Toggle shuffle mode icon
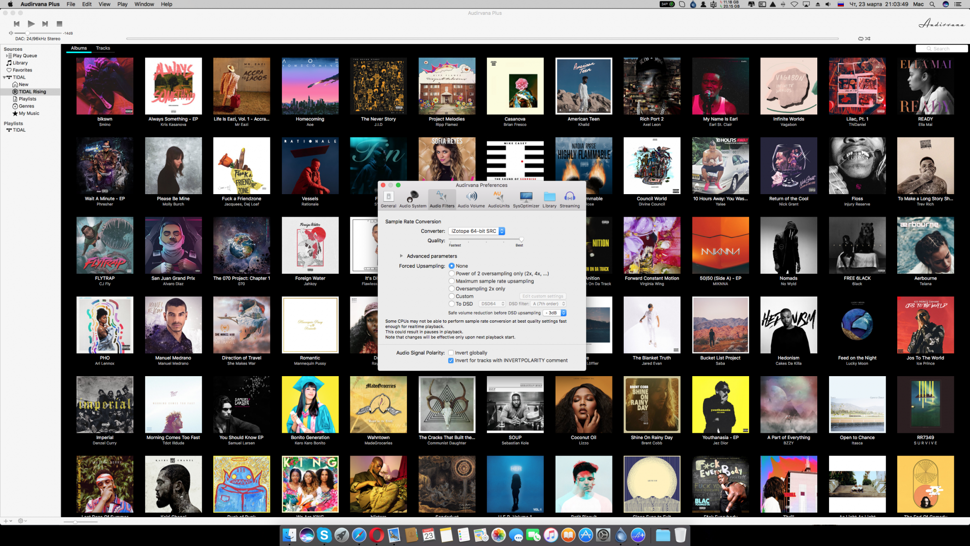The width and height of the screenshot is (970, 546). 868,39
